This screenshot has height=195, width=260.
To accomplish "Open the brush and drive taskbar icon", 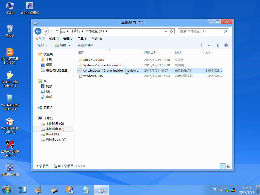I will click(x=38, y=190).
